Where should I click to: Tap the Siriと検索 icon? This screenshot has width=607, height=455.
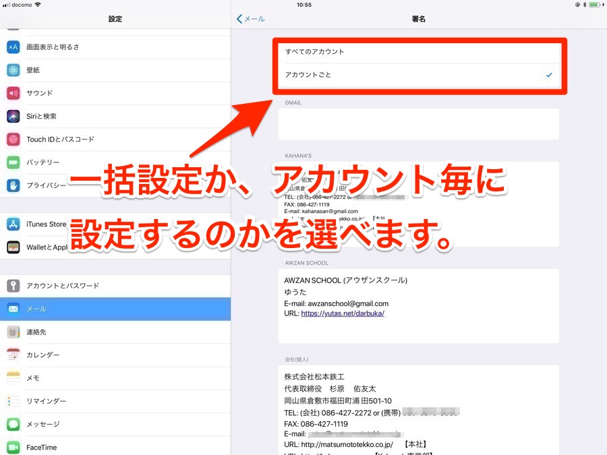pyautogui.click(x=12, y=115)
